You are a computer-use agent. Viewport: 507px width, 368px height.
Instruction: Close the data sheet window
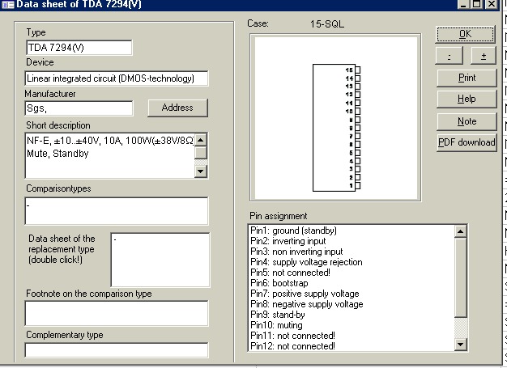pyautogui.click(x=492, y=4)
